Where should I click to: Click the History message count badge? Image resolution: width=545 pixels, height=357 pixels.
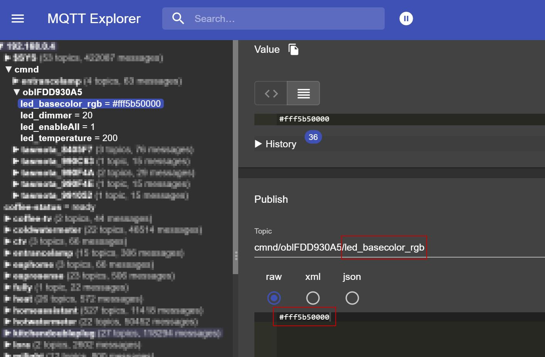pos(313,137)
